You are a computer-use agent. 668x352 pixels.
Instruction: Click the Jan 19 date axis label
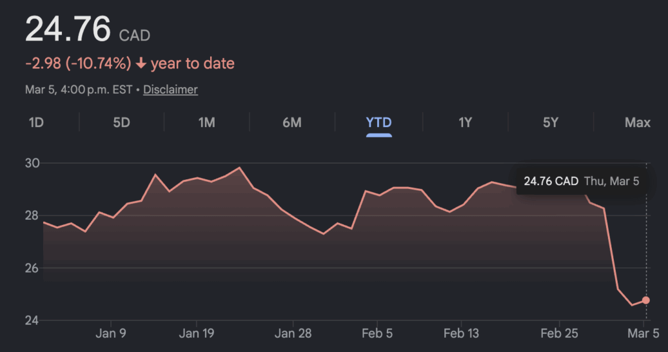pyautogui.click(x=197, y=334)
